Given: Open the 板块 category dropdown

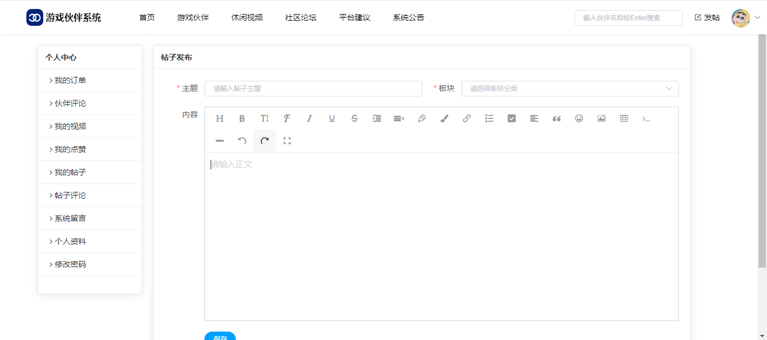Looking at the screenshot, I should pos(569,89).
